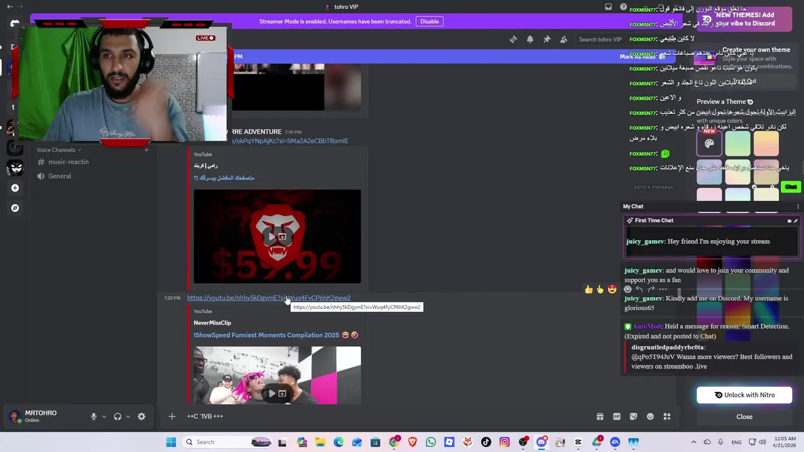Open WhatsApp from the taskbar
This screenshot has width=804, height=452.
(430, 442)
